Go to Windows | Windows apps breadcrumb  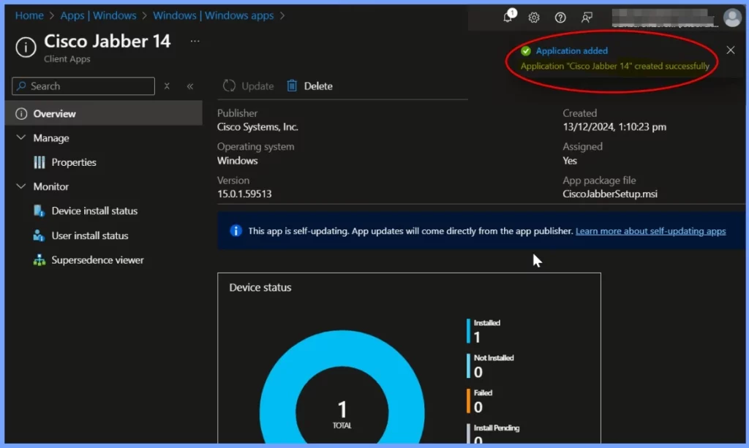213,15
